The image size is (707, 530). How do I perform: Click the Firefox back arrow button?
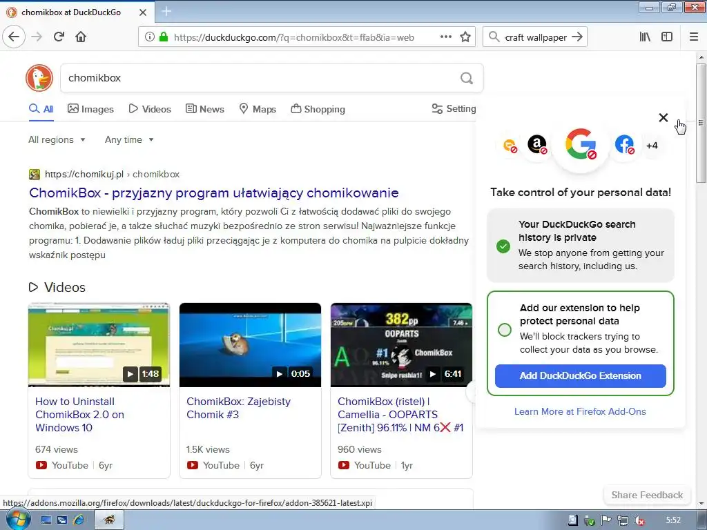point(14,37)
